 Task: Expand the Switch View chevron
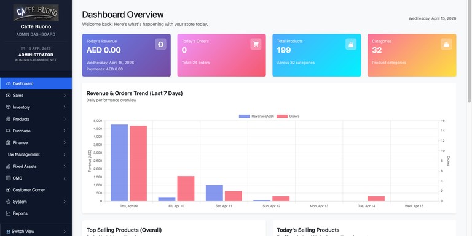[65, 232]
